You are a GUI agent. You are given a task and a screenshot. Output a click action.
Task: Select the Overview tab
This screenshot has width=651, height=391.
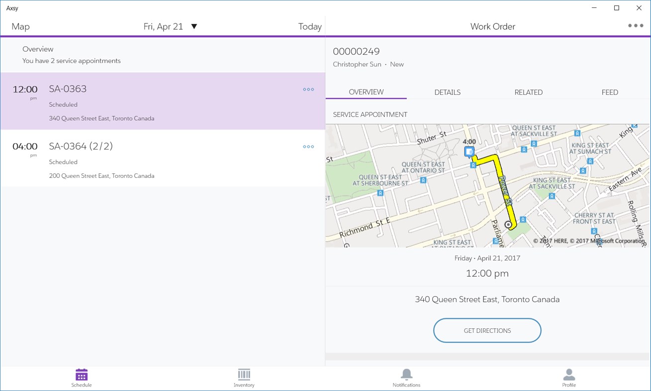coord(366,92)
